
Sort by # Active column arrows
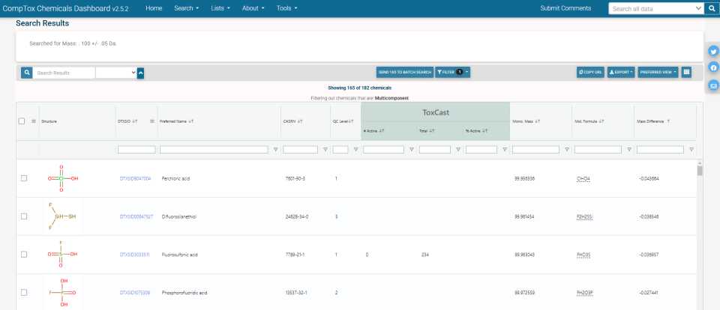(382, 131)
